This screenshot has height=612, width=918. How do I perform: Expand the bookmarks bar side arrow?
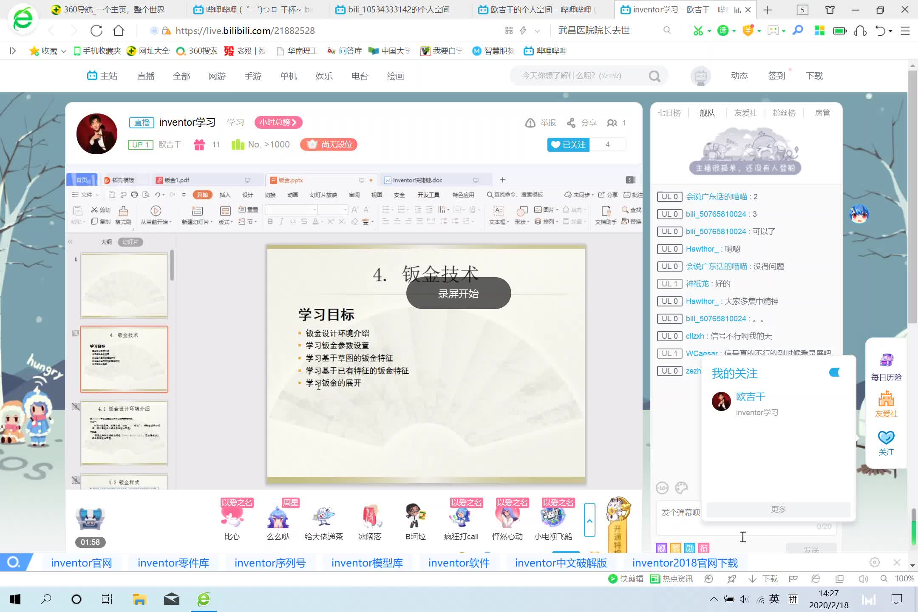tap(13, 51)
